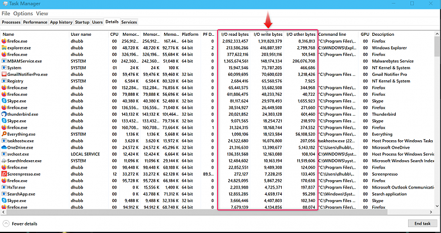Click the Firefox icon in the 326,196 memory row
The height and width of the screenshot is (233, 441).
point(4,55)
